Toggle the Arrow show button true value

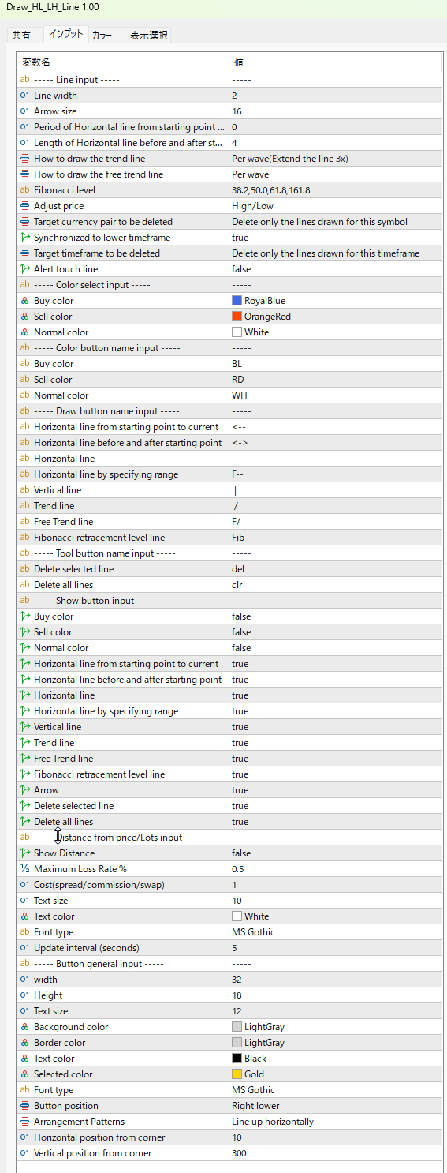(335, 790)
